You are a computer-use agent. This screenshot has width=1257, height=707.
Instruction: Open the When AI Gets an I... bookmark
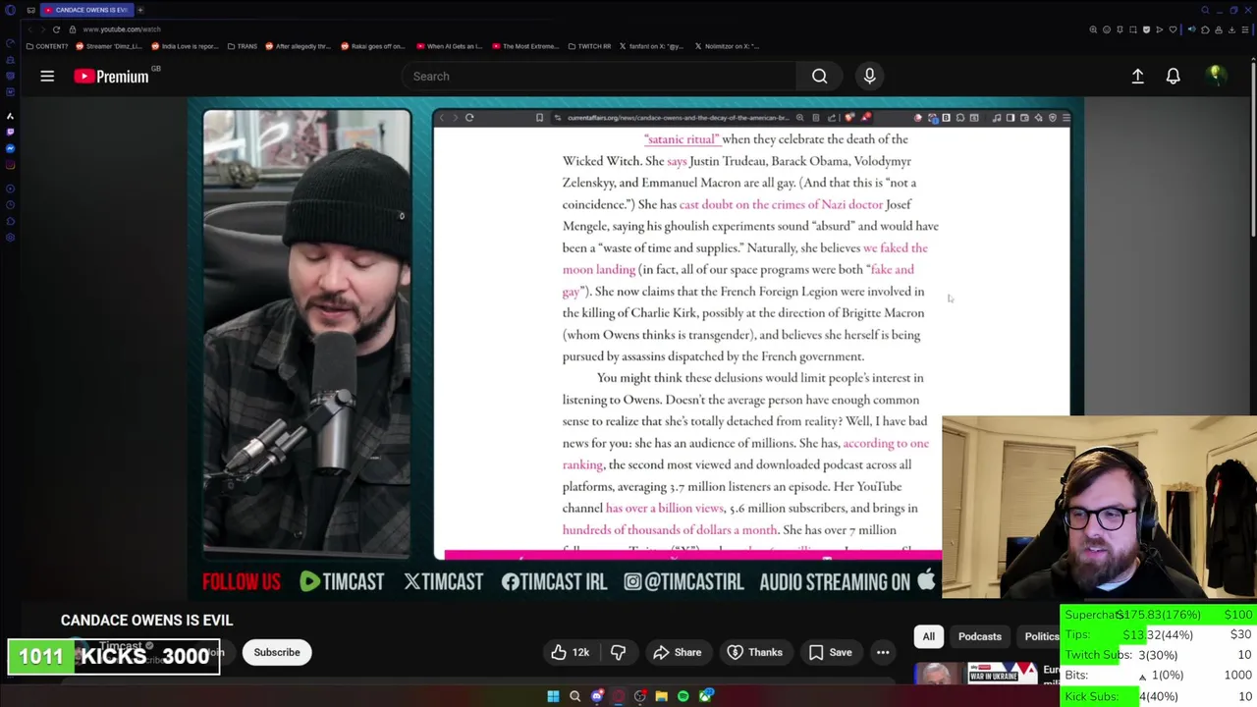coord(449,46)
